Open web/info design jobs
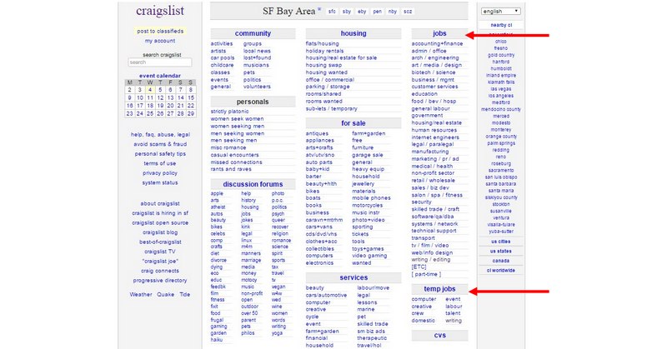Viewport: 667px width, 349px height. point(432,252)
